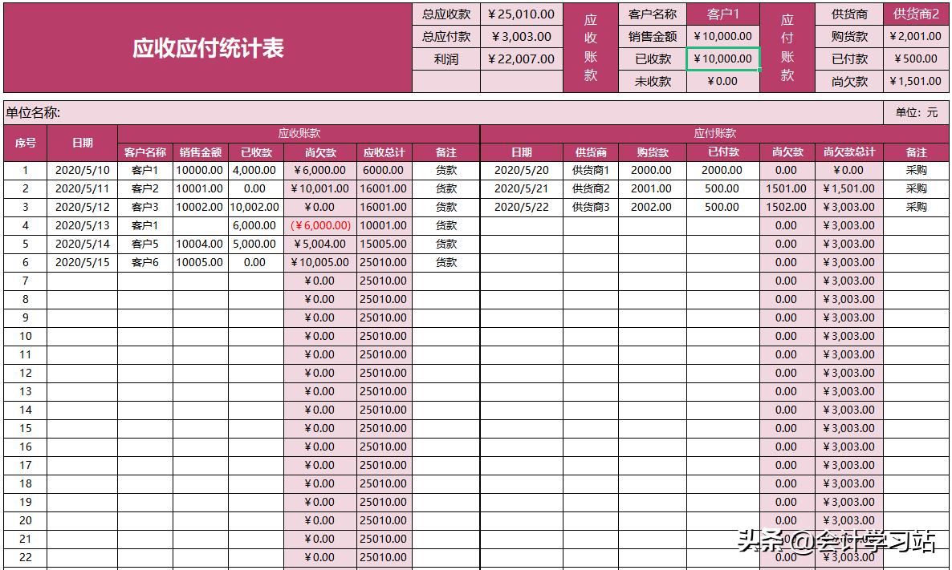
Task: Click the 客户6 cell in row 6
Action: [144, 262]
